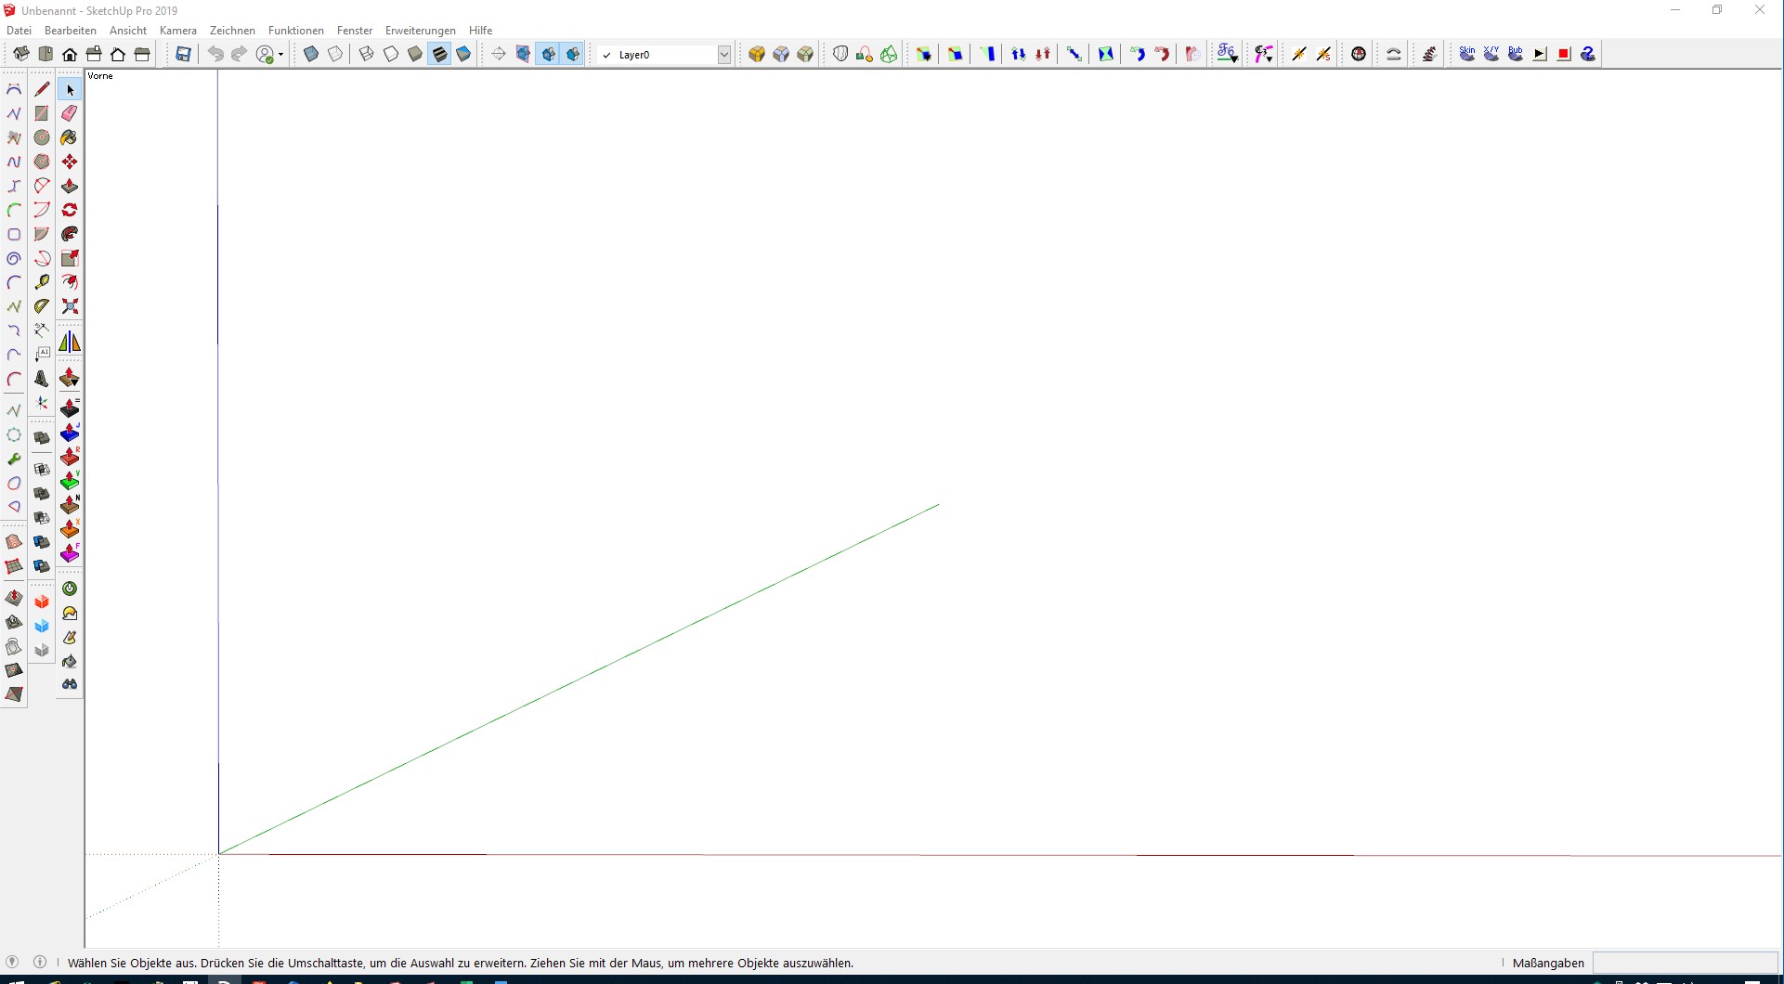Pick the Paint Bucket tool
Viewport: 1784px width, 984px height.
(x=70, y=137)
